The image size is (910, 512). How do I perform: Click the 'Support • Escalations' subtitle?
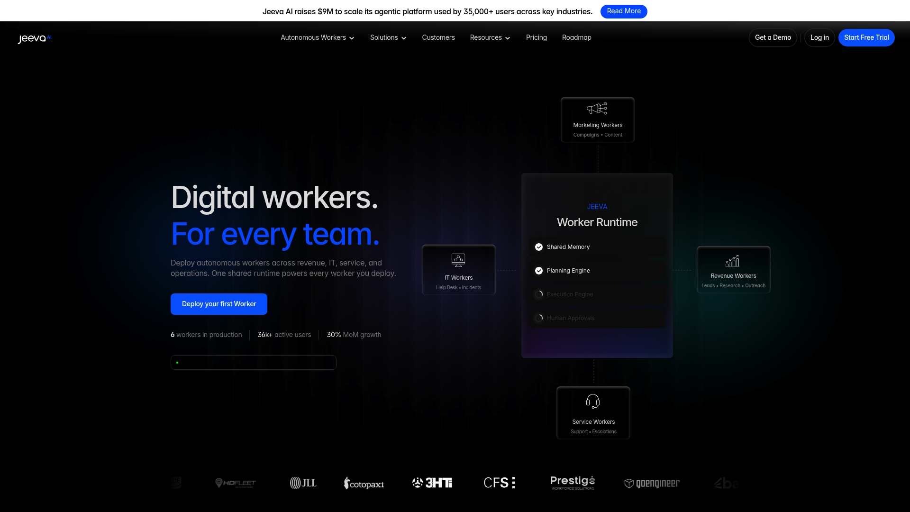click(x=593, y=432)
